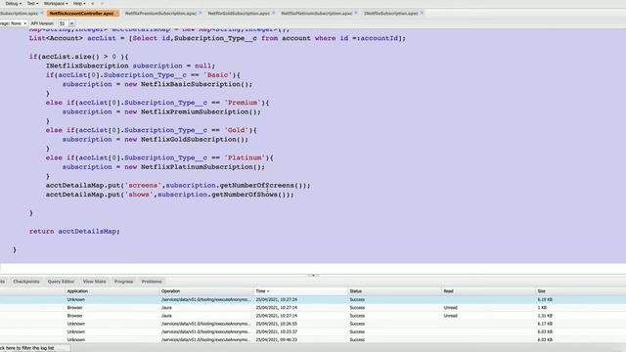The image size is (626, 352).
Task: Close the INetflixSubscription.apxc tab
Action: point(422,13)
